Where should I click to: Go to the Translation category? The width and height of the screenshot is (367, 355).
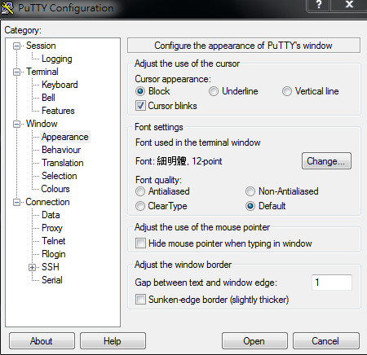tap(63, 163)
